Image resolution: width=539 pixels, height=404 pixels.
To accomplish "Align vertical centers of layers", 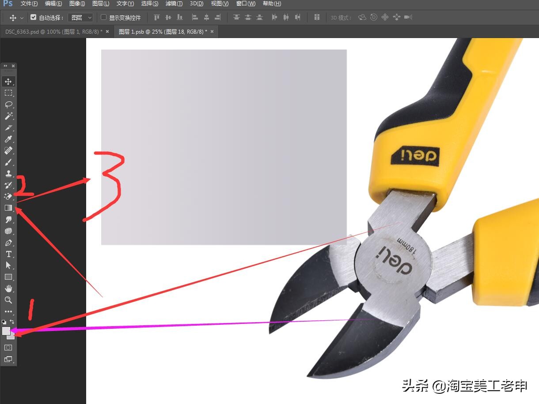I will (168, 17).
